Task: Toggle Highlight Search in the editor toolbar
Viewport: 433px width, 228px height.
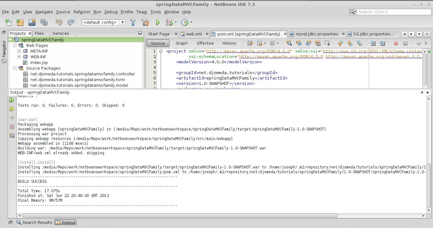Action: pyautogui.click(x=318, y=43)
